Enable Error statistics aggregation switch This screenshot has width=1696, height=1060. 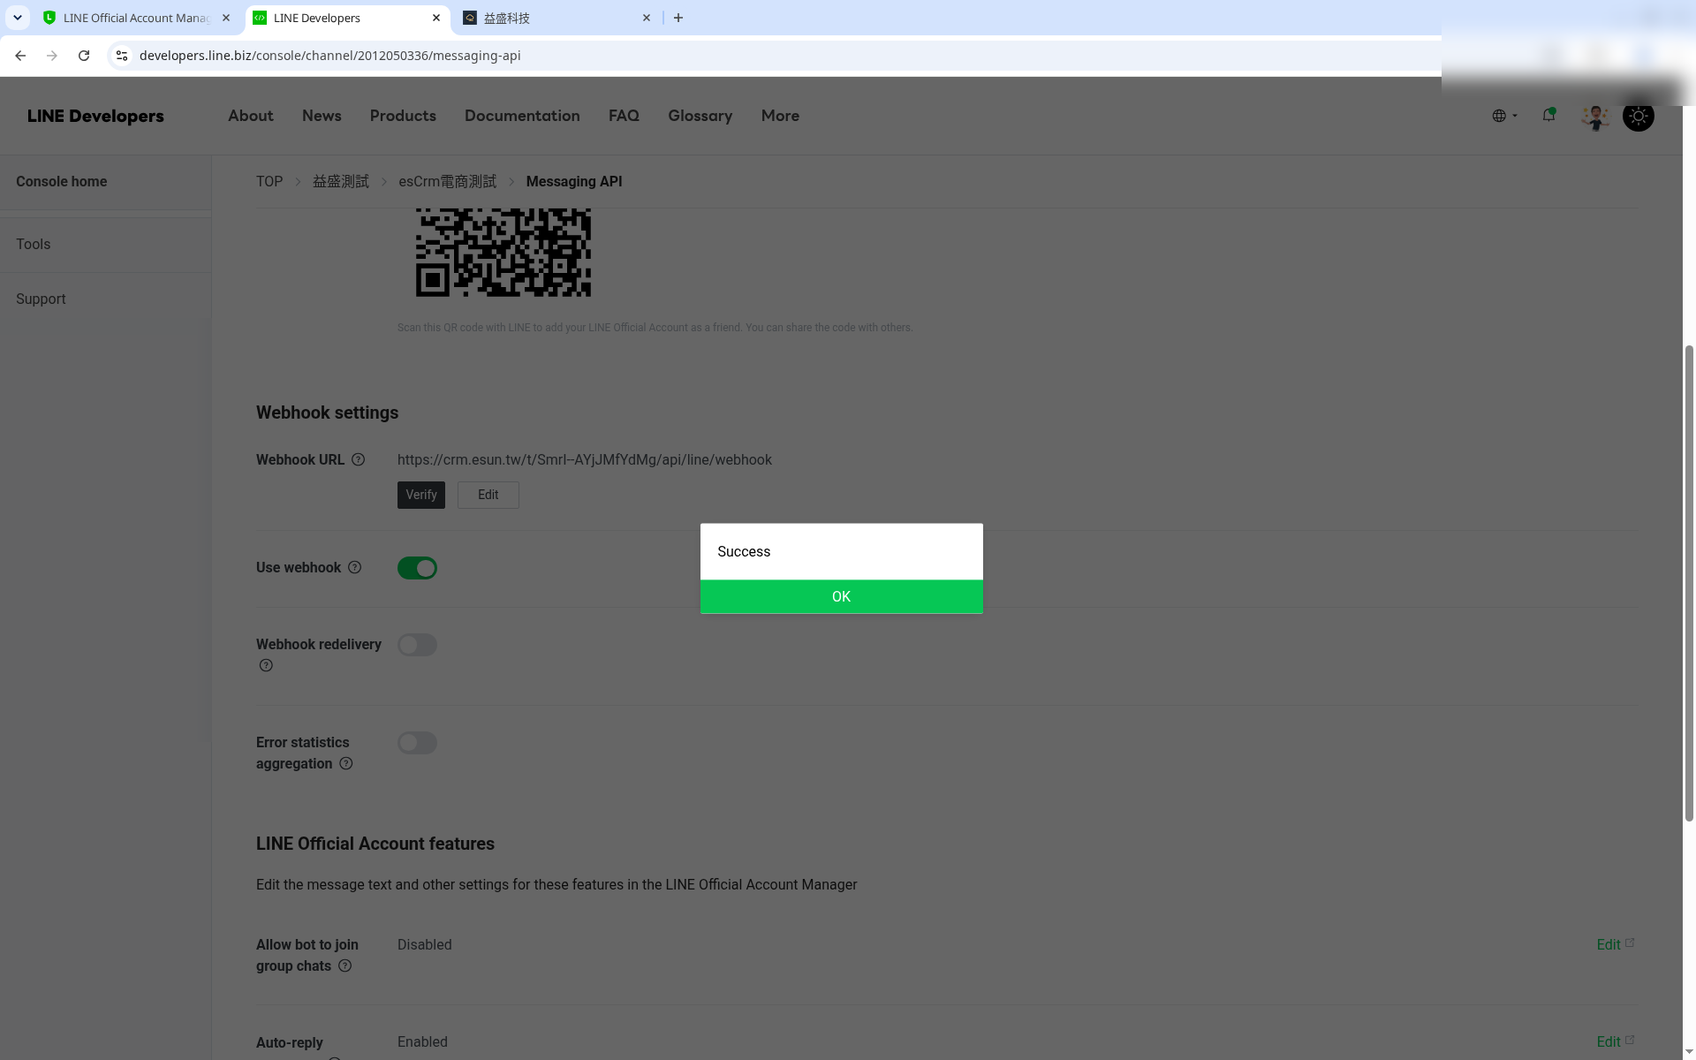pyautogui.click(x=417, y=743)
